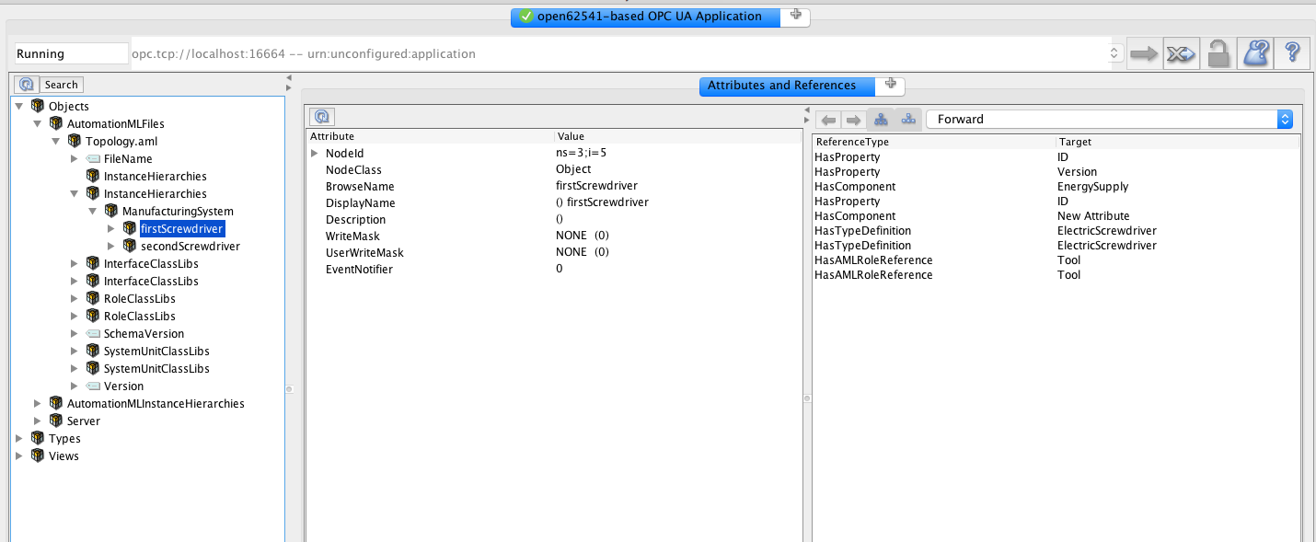The width and height of the screenshot is (1316, 542).
Task: Click the Disconnect server icon
Action: [x=1181, y=52]
